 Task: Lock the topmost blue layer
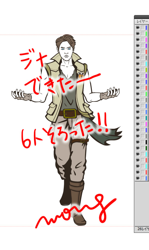coord(143,28)
